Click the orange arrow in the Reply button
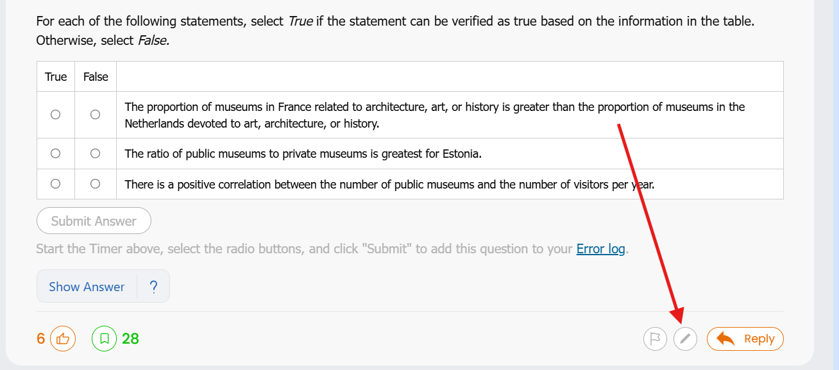Image resolution: width=839 pixels, height=370 pixels. (725, 339)
